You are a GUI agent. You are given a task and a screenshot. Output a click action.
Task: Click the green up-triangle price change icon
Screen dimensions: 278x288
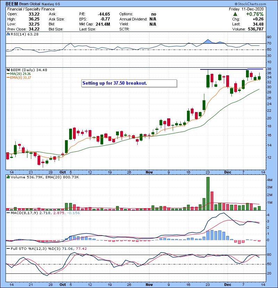(x=235, y=14)
